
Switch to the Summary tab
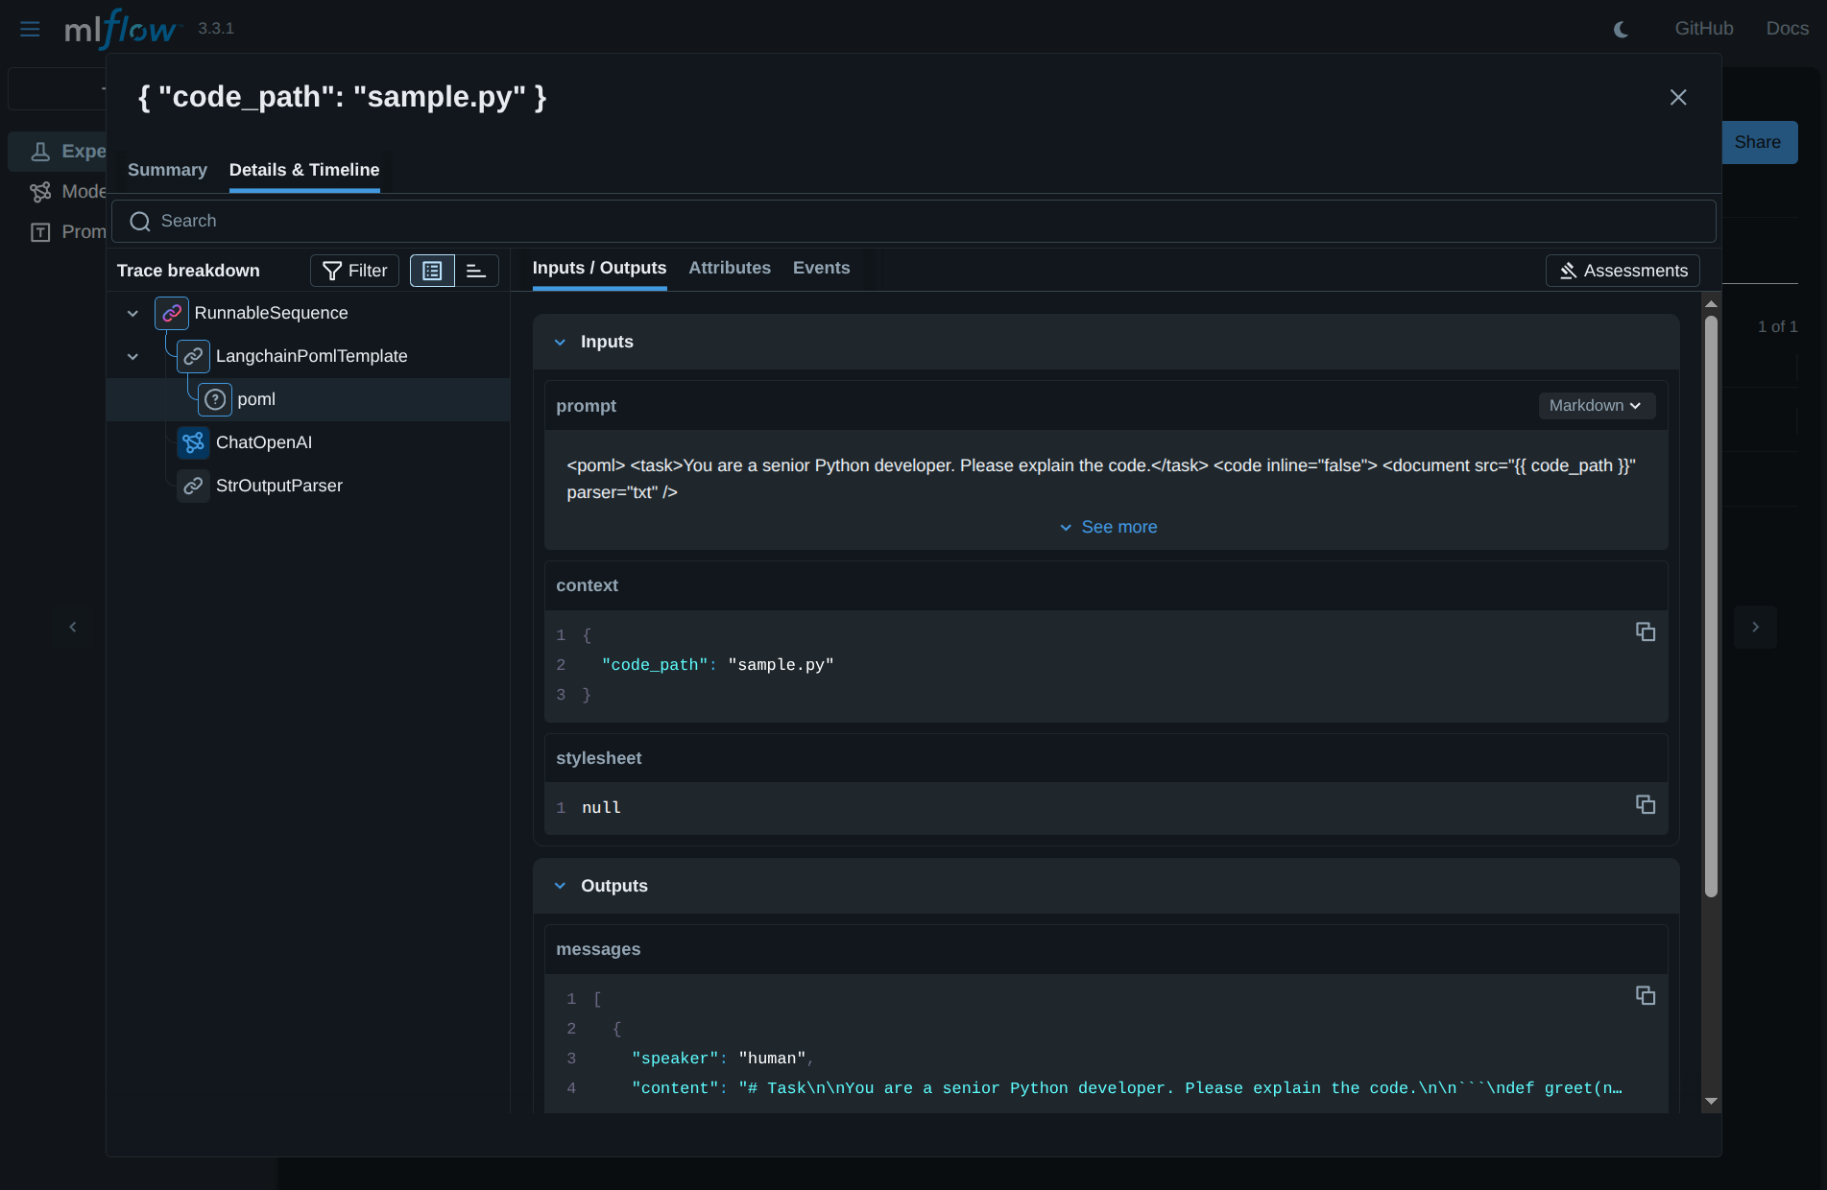coord(167,170)
